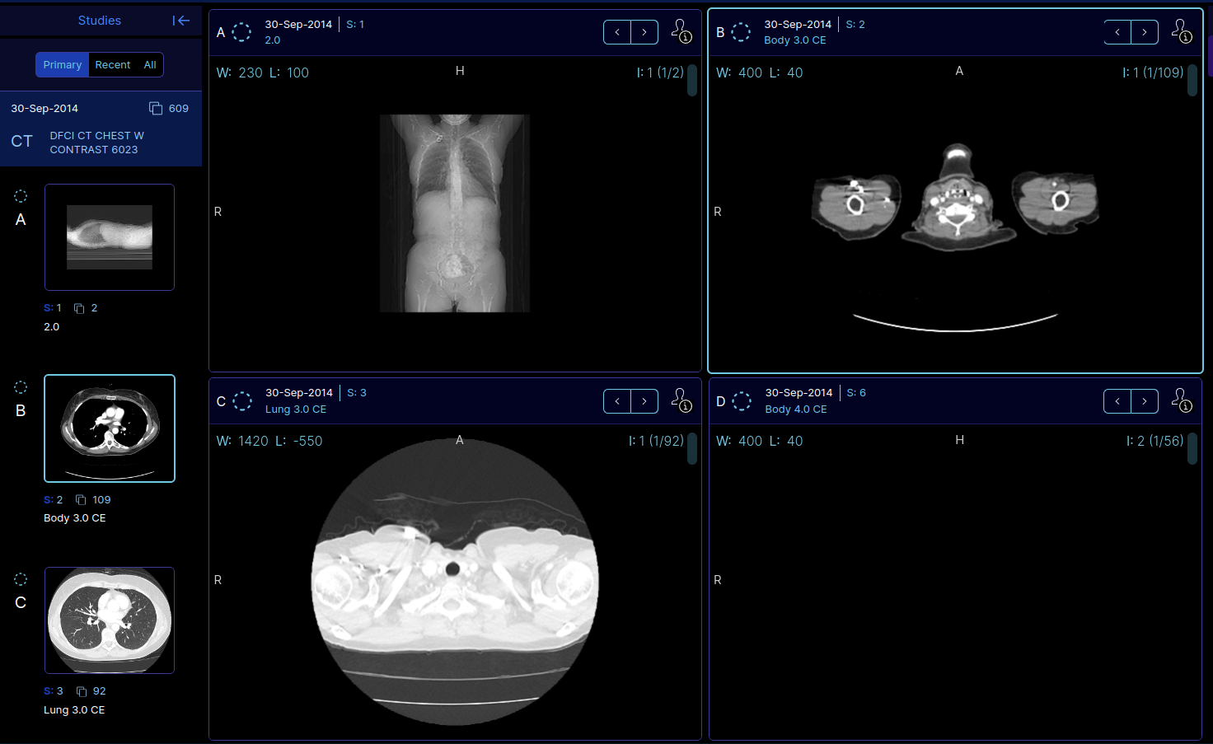1213x744 pixels.
Task: Select the Primary studies tab
Action: point(63,65)
